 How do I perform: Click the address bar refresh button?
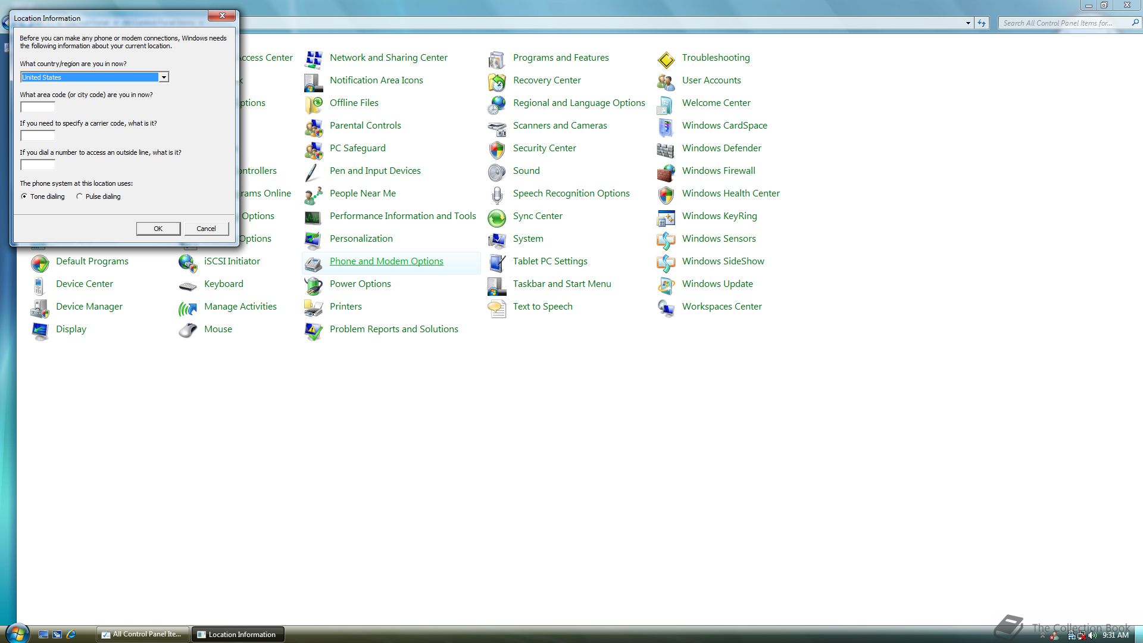coord(982,23)
